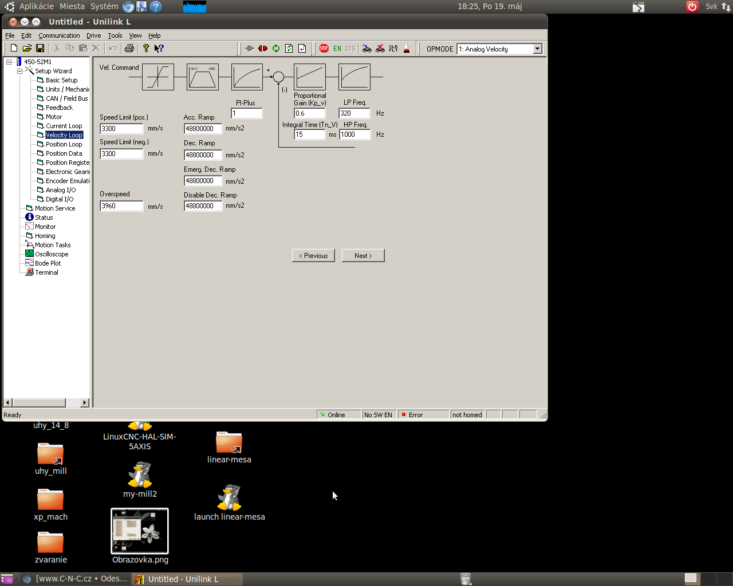Click the Next button
The width and height of the screenshot is (733, 586).
[363, 256]
